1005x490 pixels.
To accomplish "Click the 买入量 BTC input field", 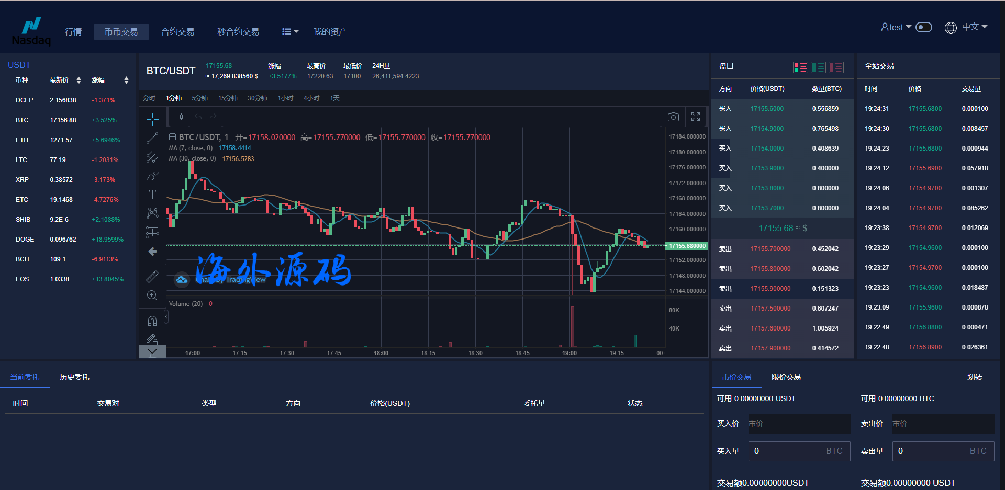I will click(799, 451).
